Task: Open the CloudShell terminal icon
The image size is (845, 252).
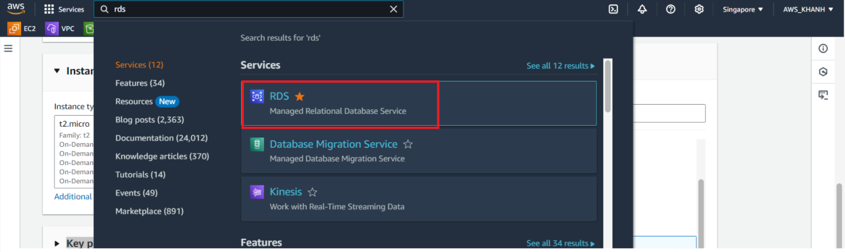Action: pos(613,9)
